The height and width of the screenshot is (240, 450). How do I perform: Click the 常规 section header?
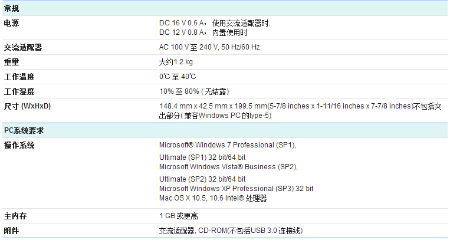pyautogui.click(x=11, y=9)
